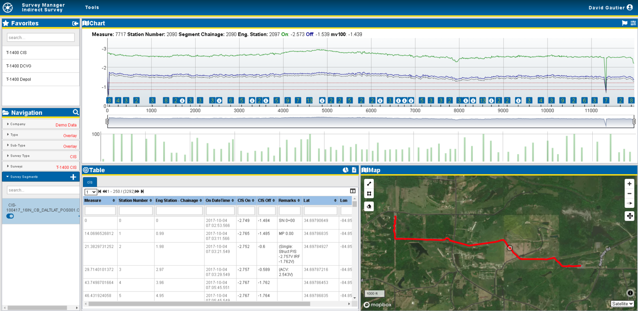The height and width of the screenshot is (311, 638).
Task: Collapse the Favorites panel with its arrow icon
Action: click(75, 23)
